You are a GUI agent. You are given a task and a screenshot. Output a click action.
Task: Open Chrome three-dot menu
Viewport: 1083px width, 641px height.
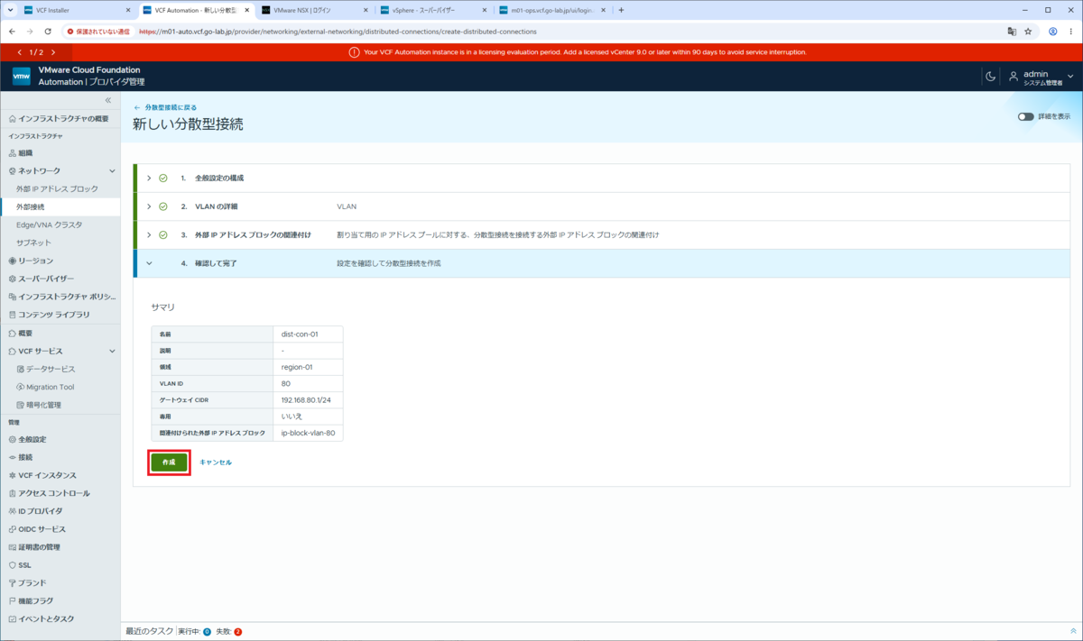coord(1071,31)
